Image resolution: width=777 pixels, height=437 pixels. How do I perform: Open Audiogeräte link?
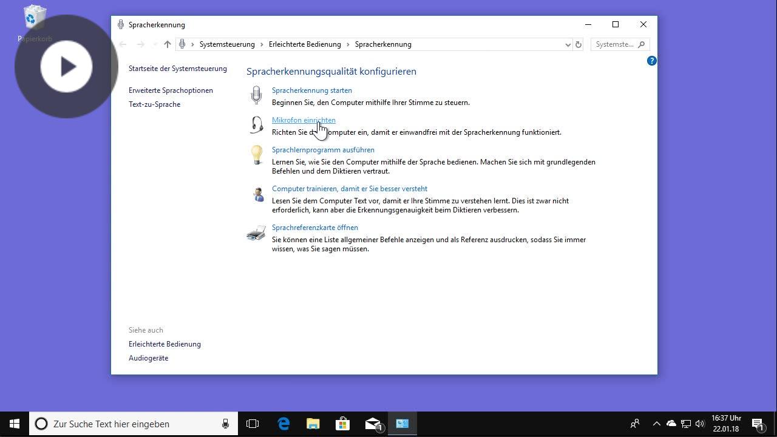click(148, 358)
